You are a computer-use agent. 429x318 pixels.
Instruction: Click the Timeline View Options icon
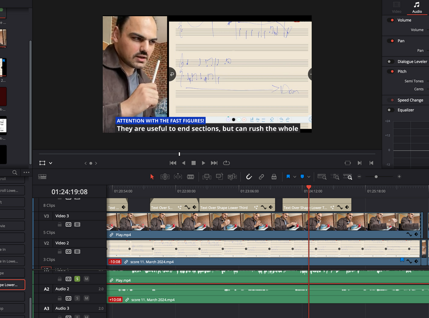point(42,177)
